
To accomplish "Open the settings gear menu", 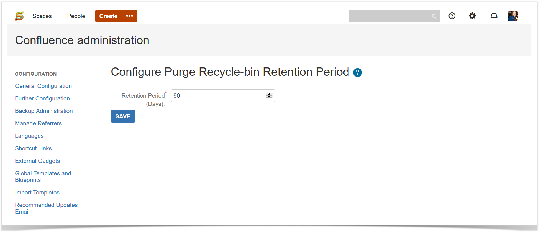I will click(472, 16).
